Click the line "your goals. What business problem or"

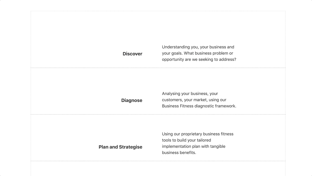(x=198, y=53)
